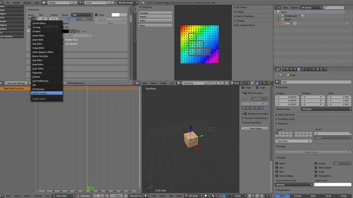Select Node Editor in editor menu
This screenshot has height=198, width=353.
(x=47, y=64)
